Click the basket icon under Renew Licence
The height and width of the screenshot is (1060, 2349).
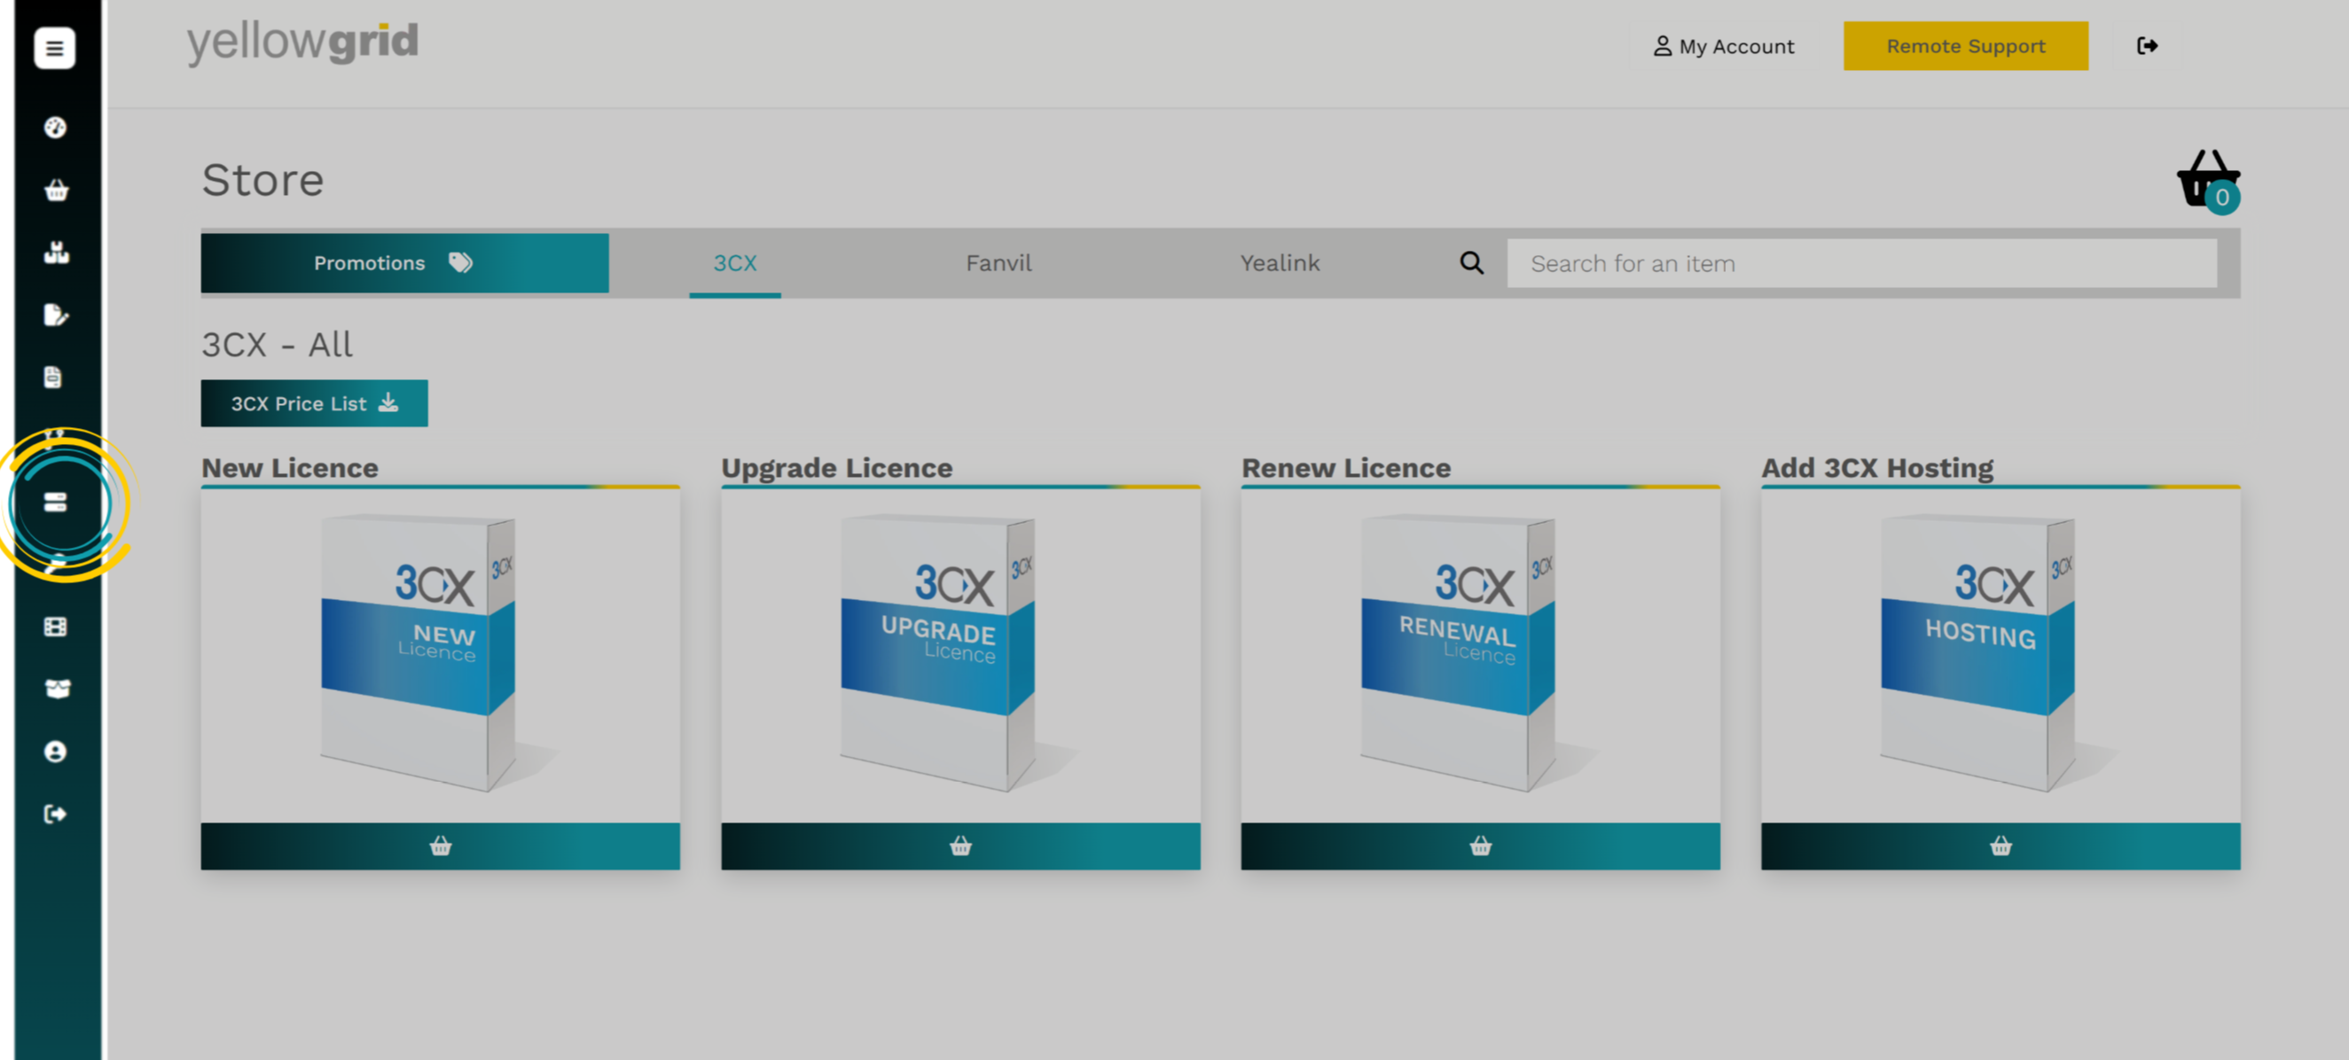(1480, 846)
